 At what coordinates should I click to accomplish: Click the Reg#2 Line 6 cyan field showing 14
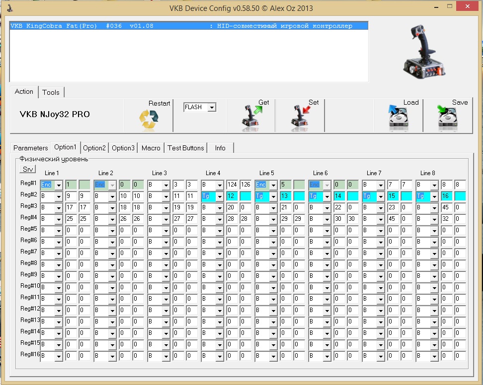339,196
